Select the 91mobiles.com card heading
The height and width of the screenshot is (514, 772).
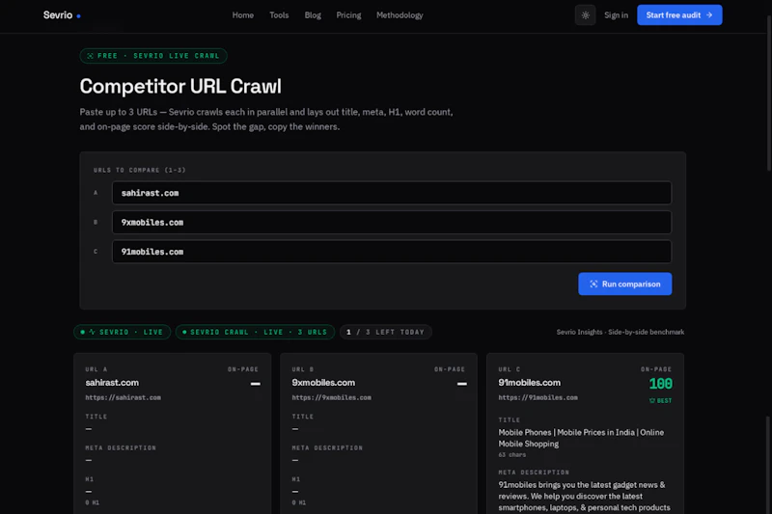529,383
